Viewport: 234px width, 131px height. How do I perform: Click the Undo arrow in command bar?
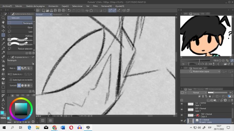[x=69, y=10]
